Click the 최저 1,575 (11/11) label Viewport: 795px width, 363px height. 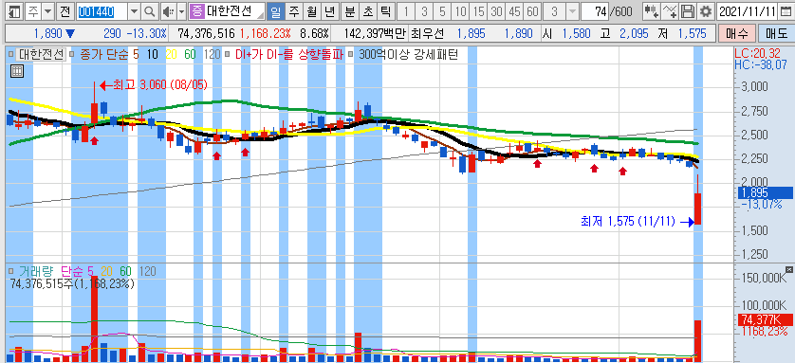pos(628,221)
